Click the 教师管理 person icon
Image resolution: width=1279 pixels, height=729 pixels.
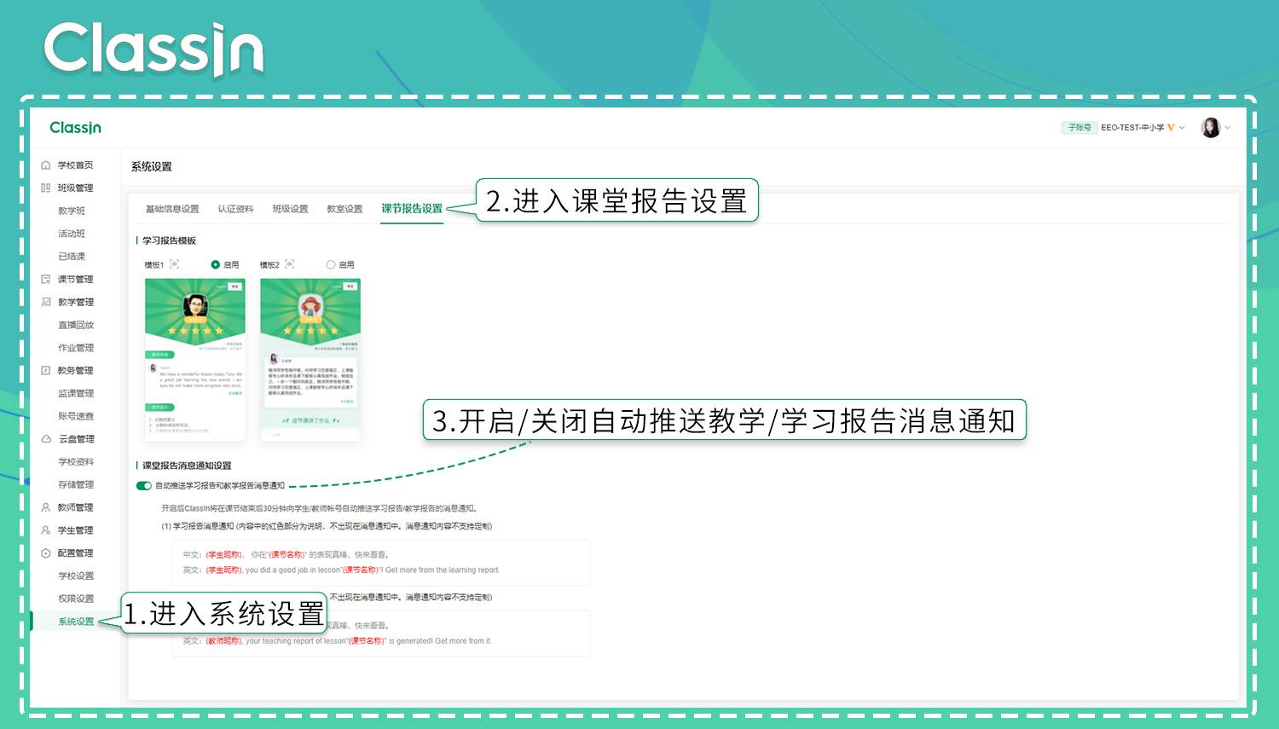(x=46, y=507)
